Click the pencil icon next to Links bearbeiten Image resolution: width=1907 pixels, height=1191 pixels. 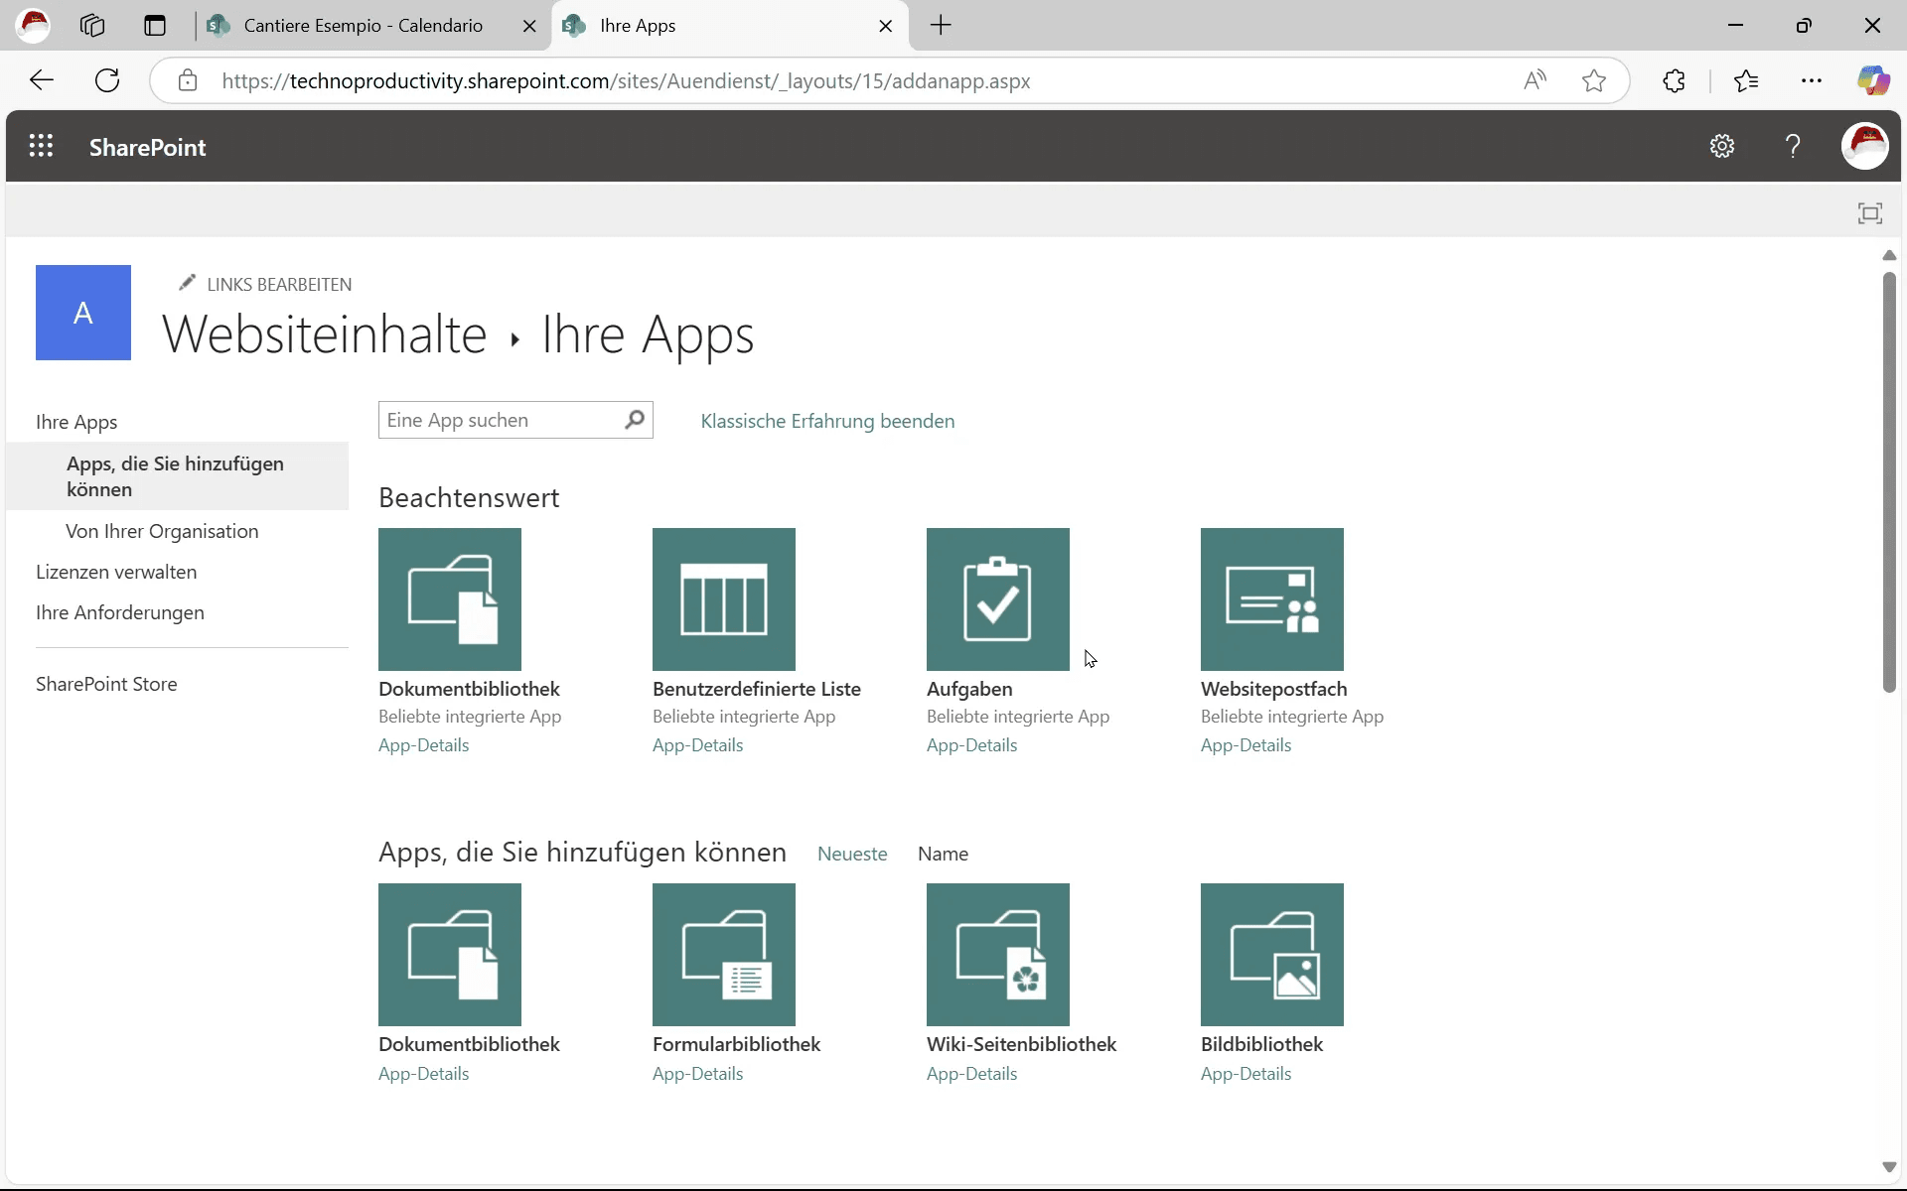186,284
